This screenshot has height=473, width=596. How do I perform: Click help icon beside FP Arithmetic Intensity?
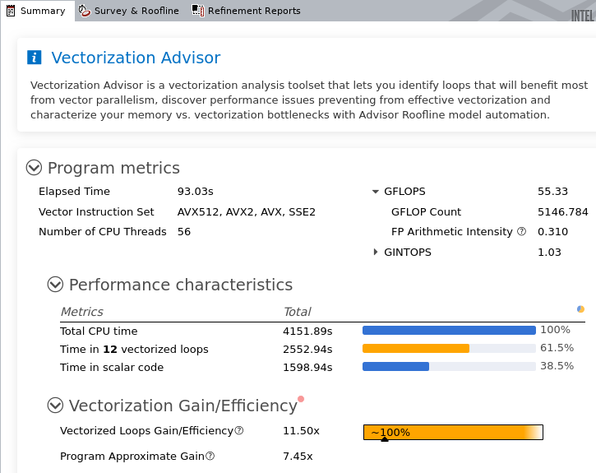tap(521, 232)
